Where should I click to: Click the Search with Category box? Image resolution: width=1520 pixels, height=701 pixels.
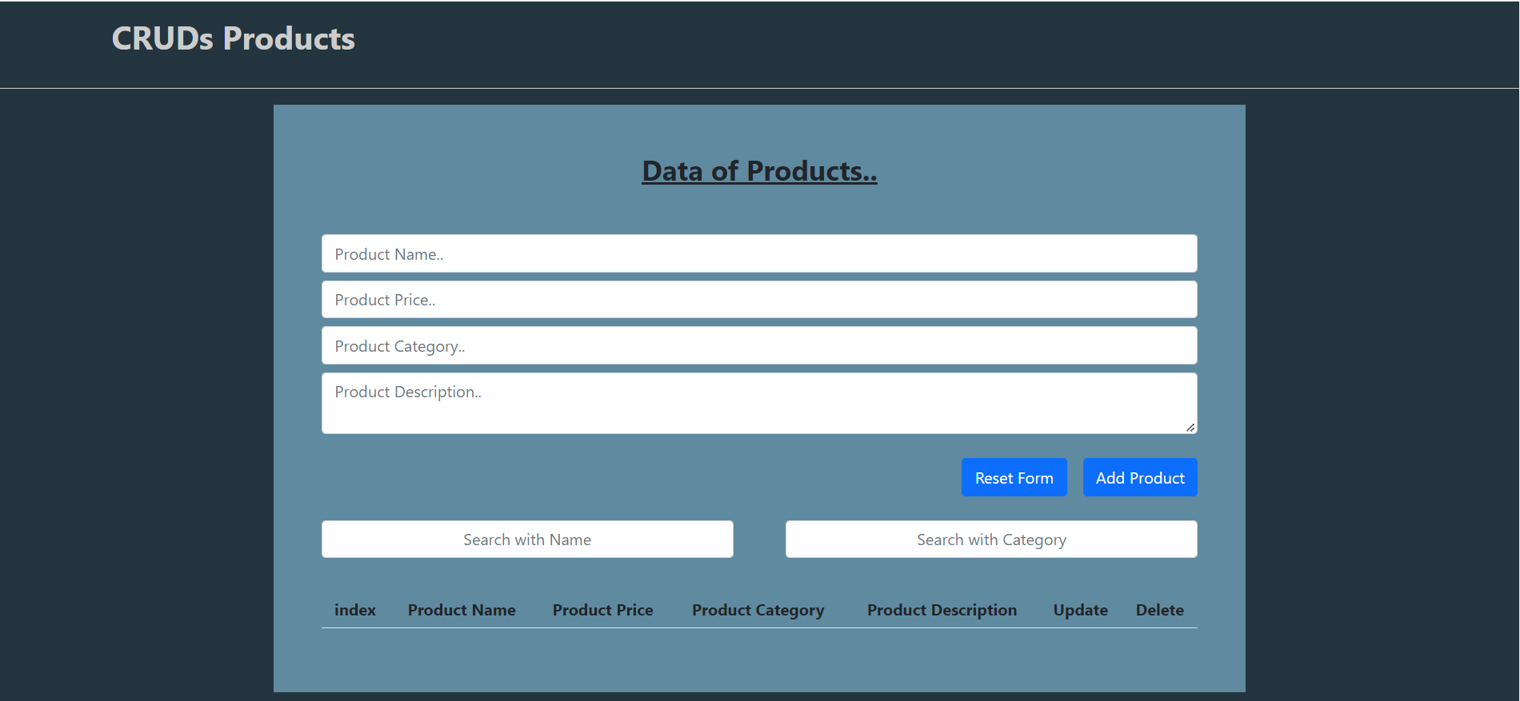tap(991, 540)
